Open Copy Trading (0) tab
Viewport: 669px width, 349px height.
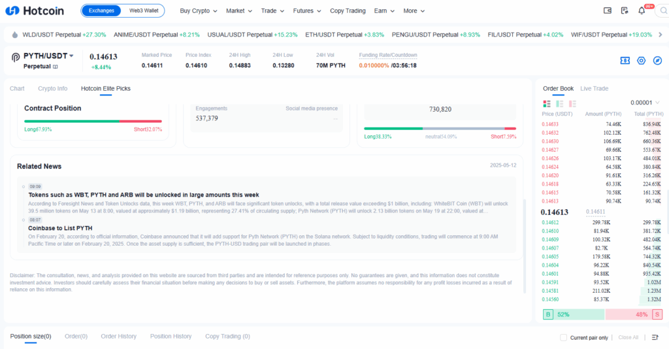point(227,336)
